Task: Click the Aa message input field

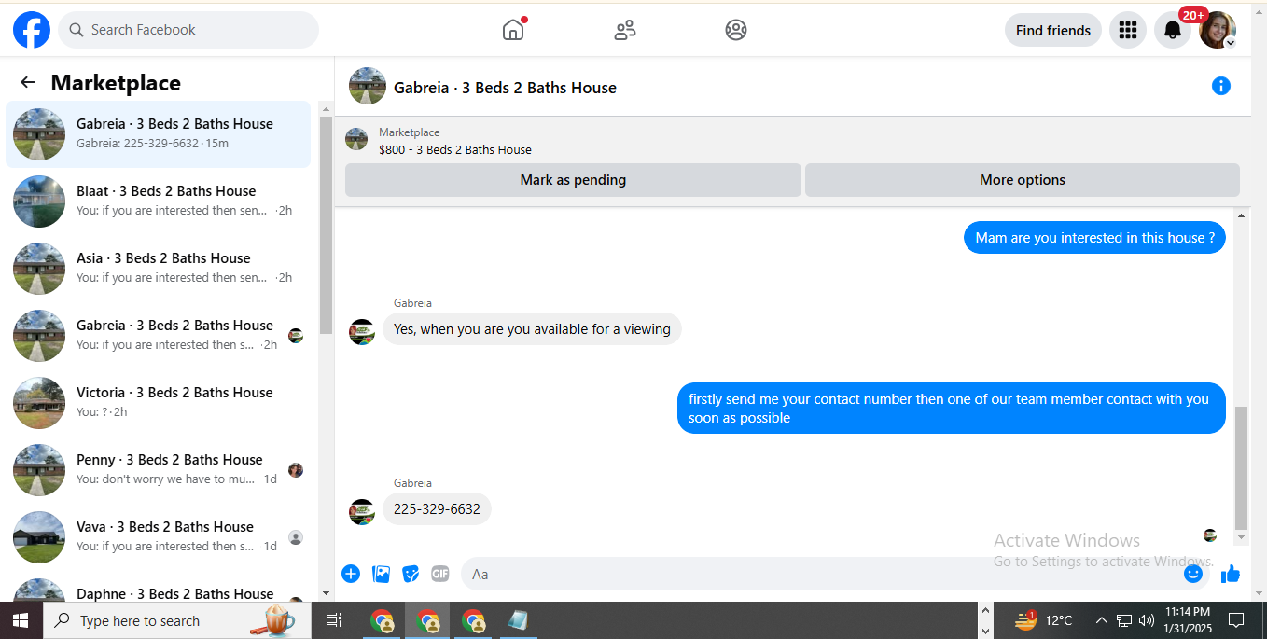Action: pos(821,574)
